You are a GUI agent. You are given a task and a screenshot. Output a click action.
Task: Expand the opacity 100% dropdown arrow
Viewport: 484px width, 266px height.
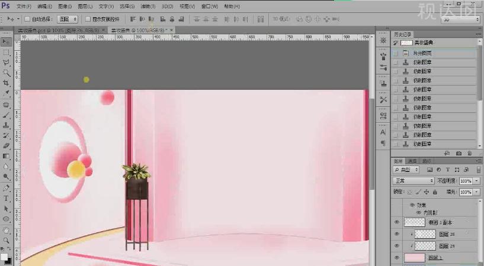(x=476, y=180)
